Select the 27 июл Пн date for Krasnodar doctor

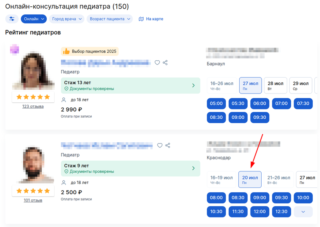(307, 180)
